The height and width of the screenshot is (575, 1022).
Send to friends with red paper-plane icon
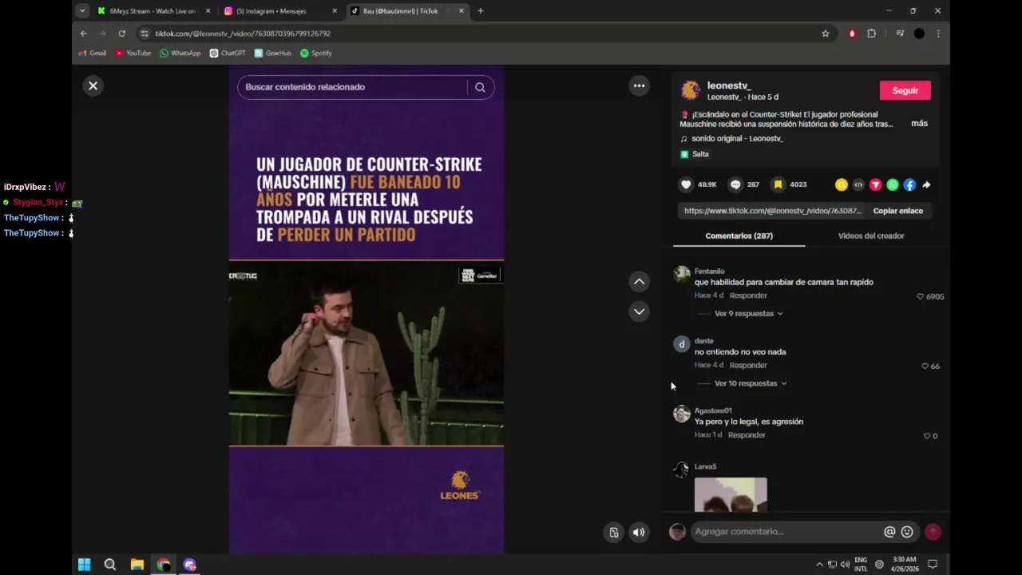(875, 184)
